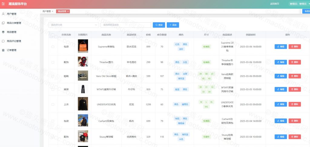Click the 价格 column header
This screenshot has width=310, height=147.
pos(148,35)
